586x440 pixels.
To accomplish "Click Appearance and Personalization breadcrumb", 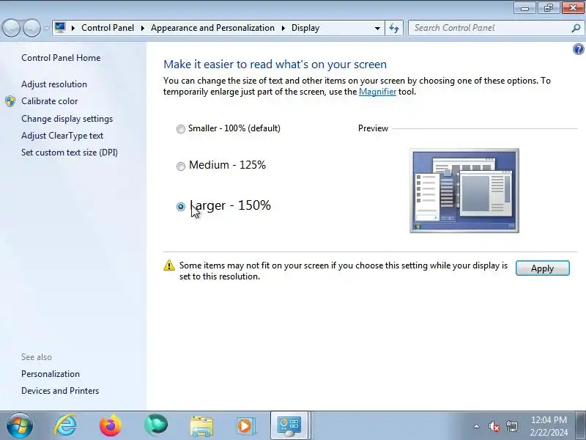I will [212, 28].
